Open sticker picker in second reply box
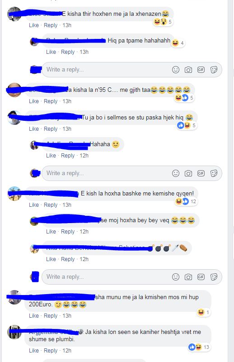 [214, 173]
